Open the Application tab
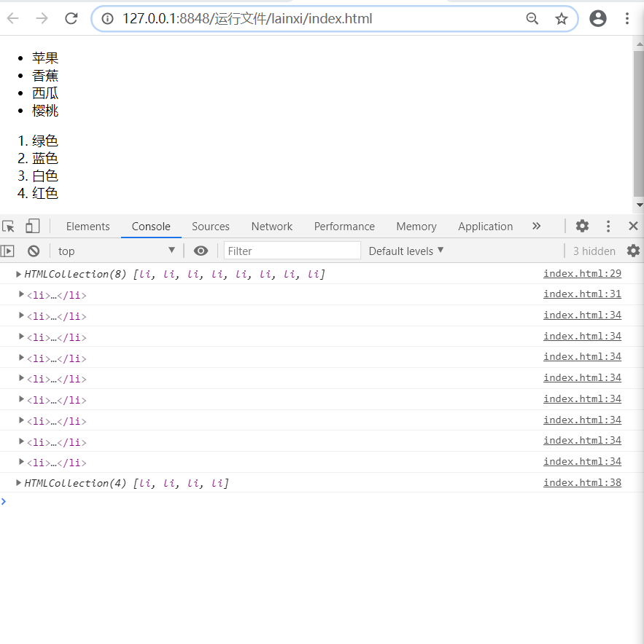Viewport: 644px width, 644px height. [x=485, y=227]
